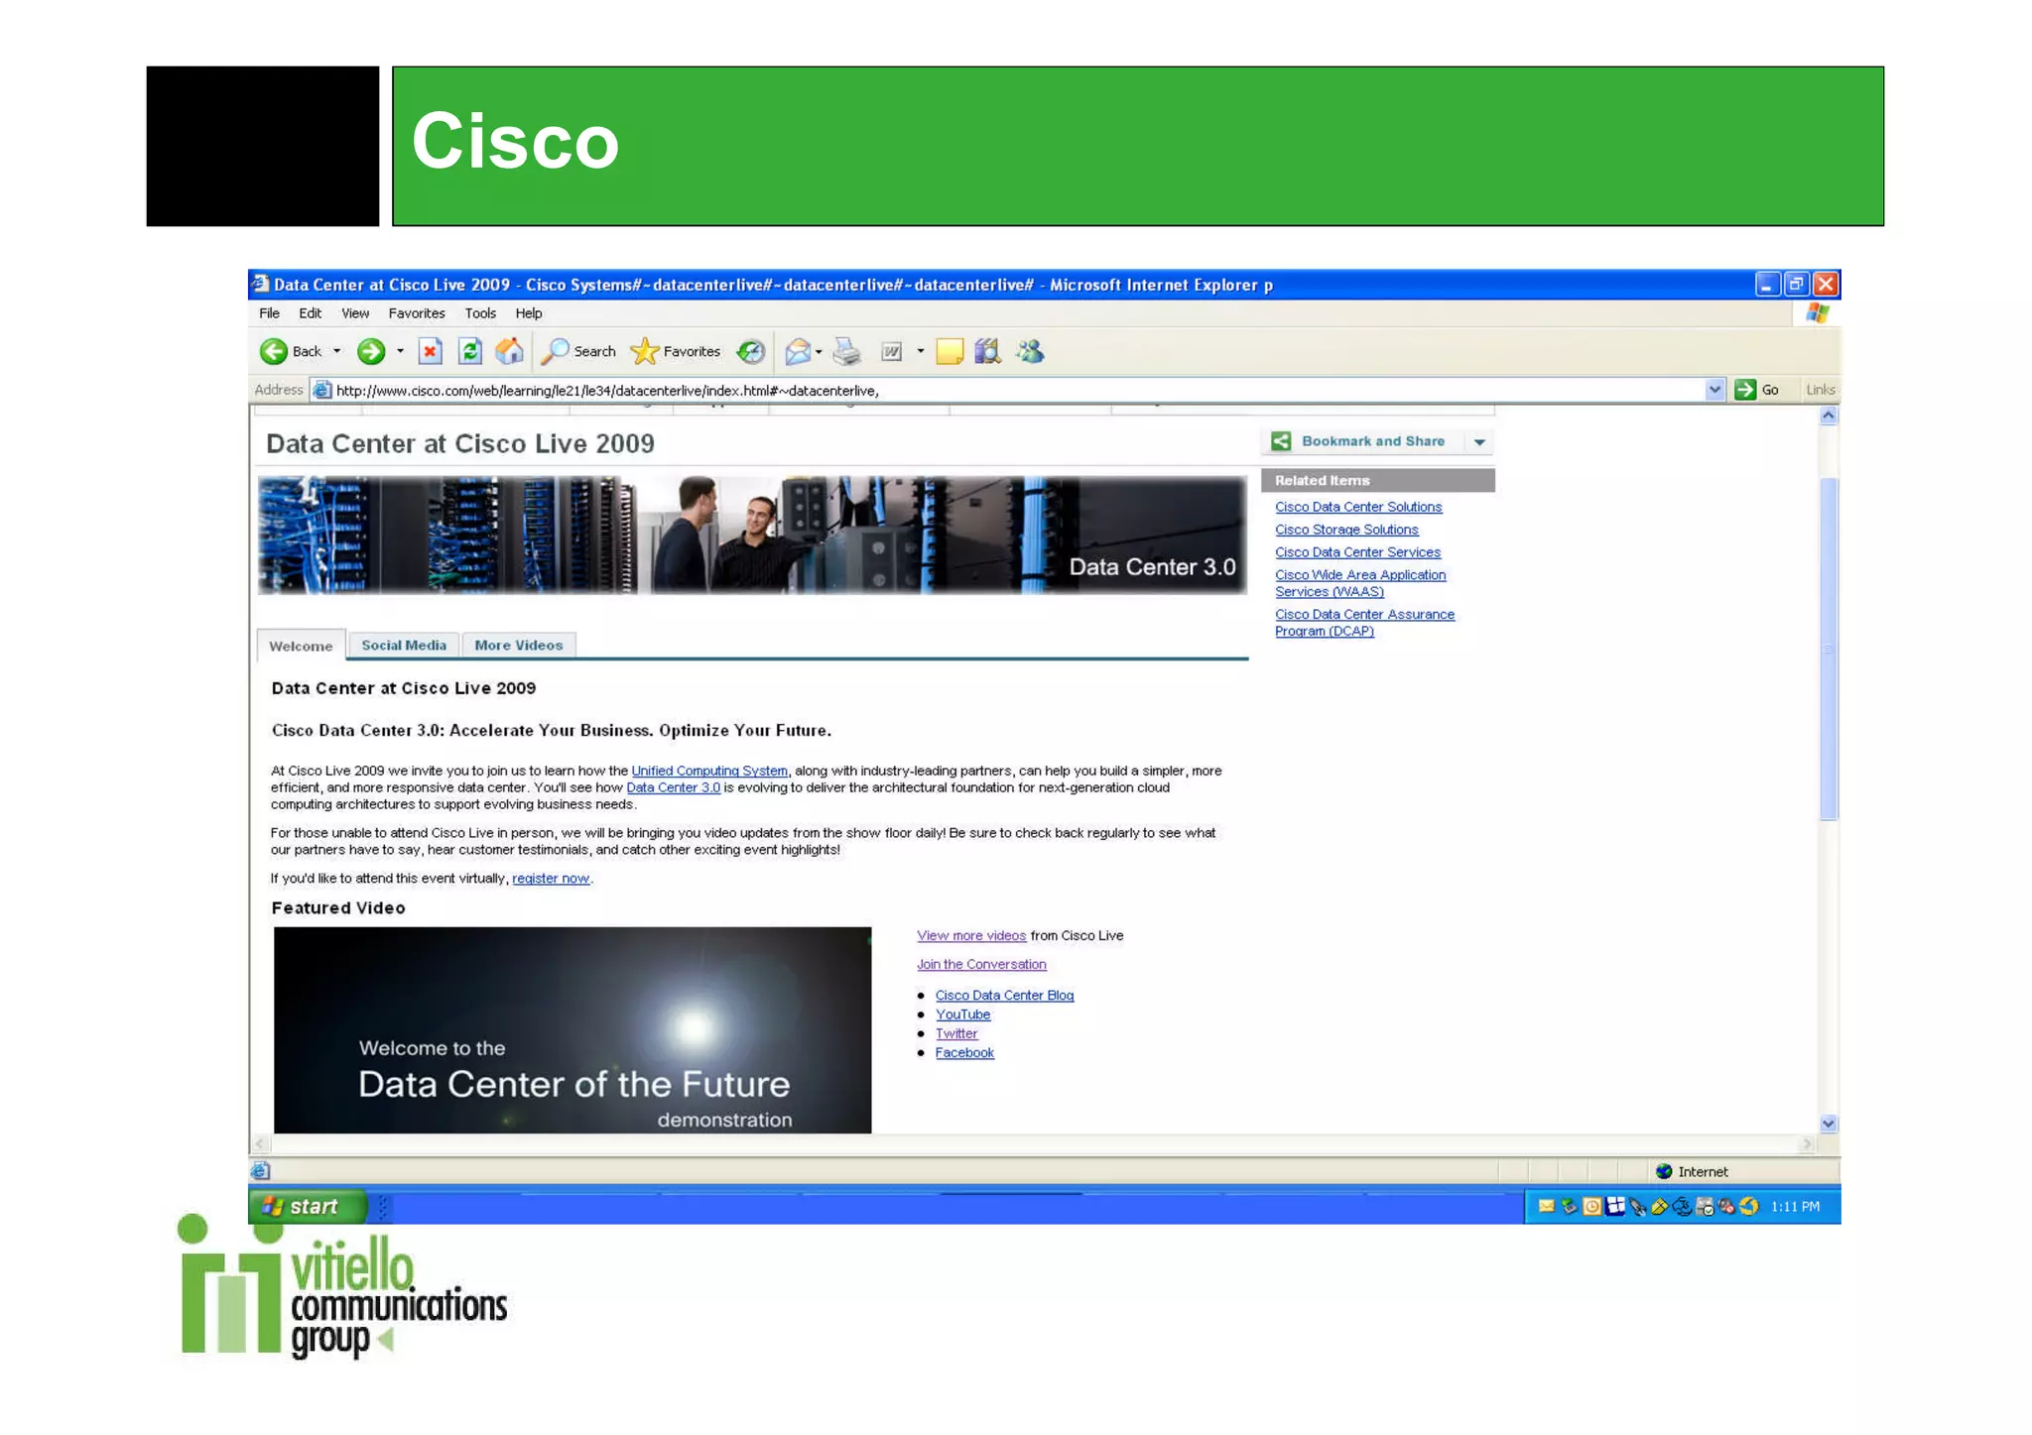
Task: Expand Mail button dropdown arrow
Action: click(819, 351)
